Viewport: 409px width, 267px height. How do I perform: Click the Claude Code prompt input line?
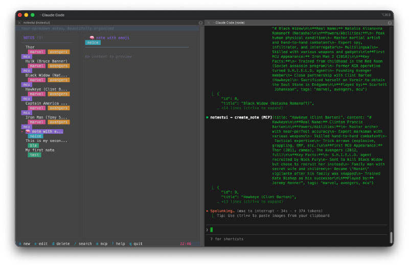tap(297, 230)
